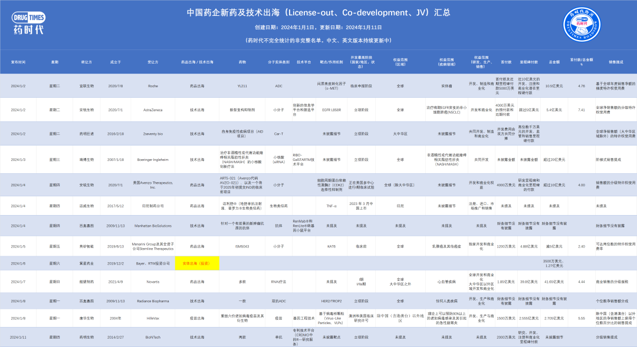This screenshot has height=347, width=637.
Task: Select the 受让方 column header
Action: tap(153, 62)
